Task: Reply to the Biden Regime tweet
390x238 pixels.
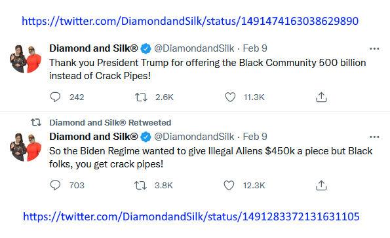Action: 55,186
